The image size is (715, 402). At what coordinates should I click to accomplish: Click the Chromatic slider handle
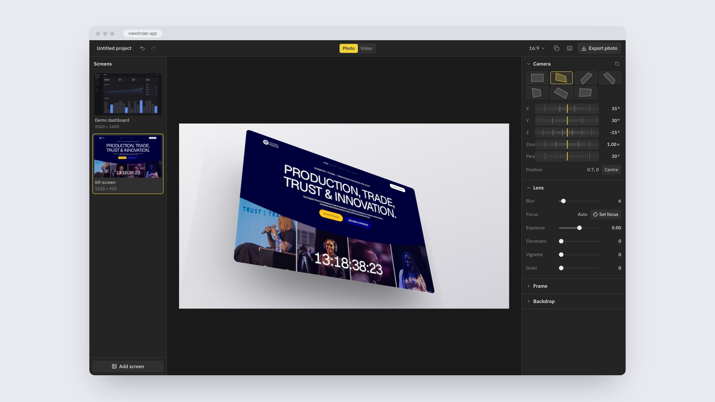click(561, 241)
